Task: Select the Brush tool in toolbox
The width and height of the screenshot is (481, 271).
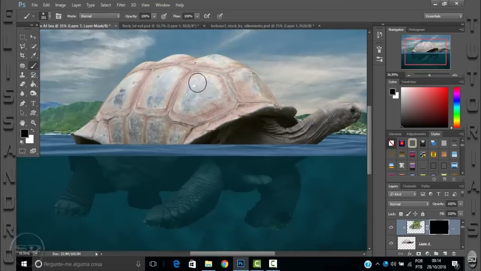Action: coord(33,65)
